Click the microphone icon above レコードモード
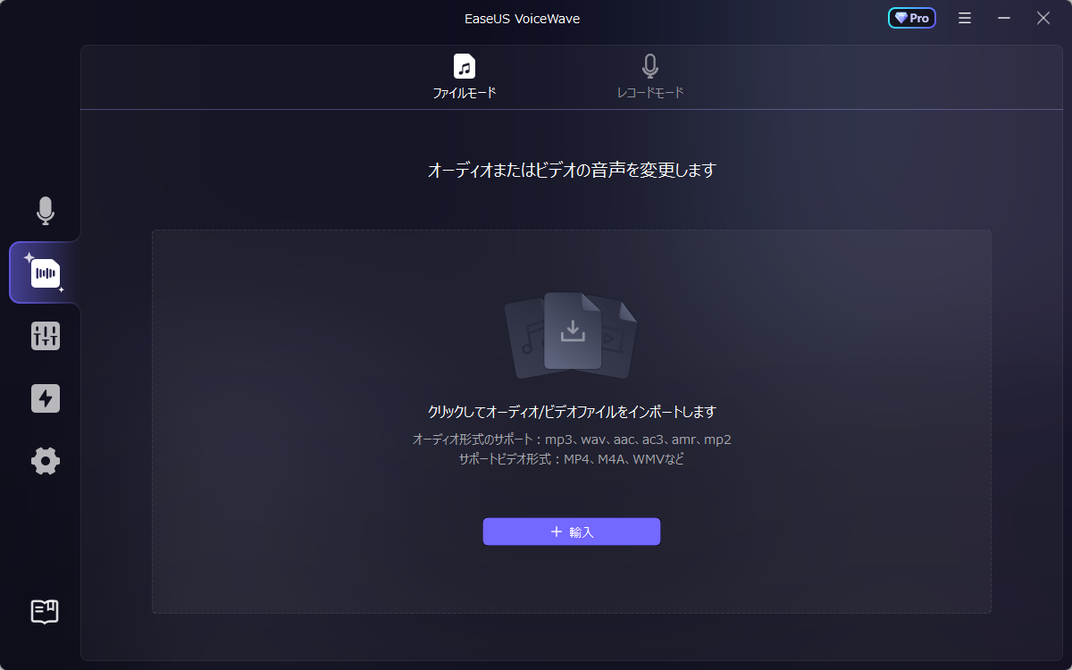1072x670 pixels. click(650, 66)
